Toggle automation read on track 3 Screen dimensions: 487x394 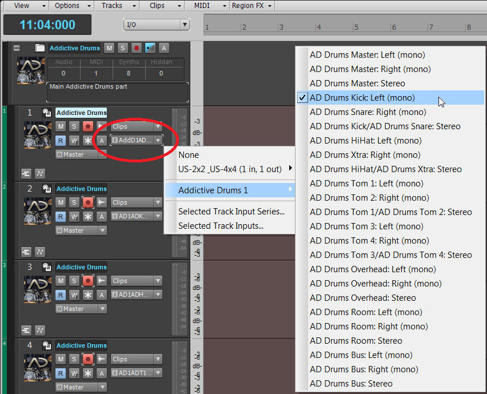point(61,295)
